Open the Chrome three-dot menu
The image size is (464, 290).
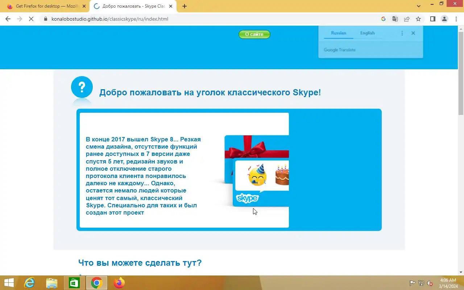pos(455,19)
